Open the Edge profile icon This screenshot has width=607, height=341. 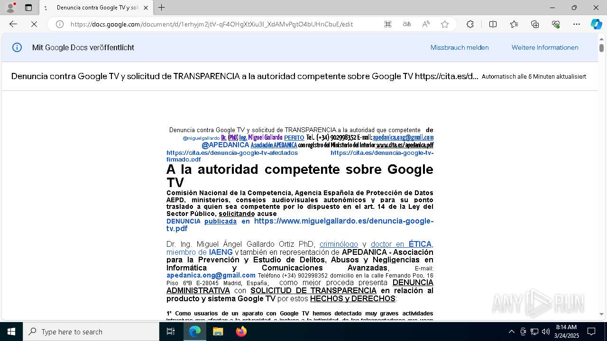pos(10,8)
